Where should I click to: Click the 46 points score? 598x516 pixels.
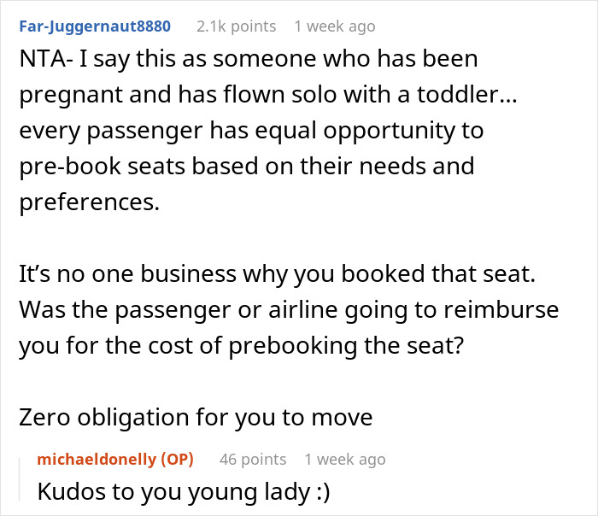click(251, 460)
